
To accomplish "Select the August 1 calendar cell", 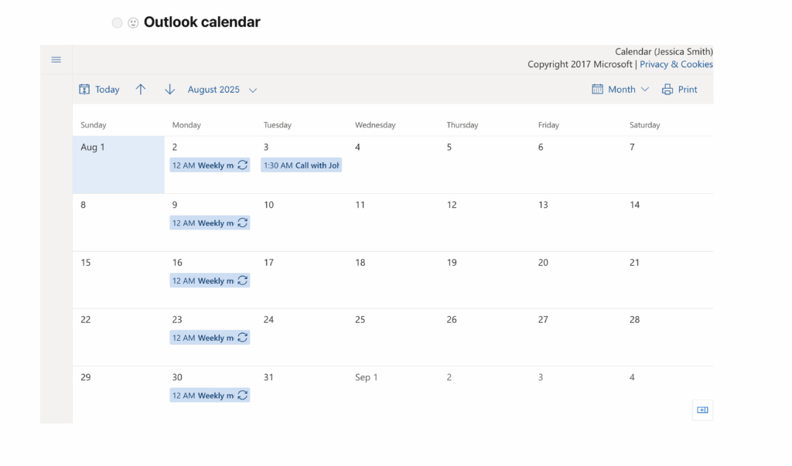I will click(118, 165).
